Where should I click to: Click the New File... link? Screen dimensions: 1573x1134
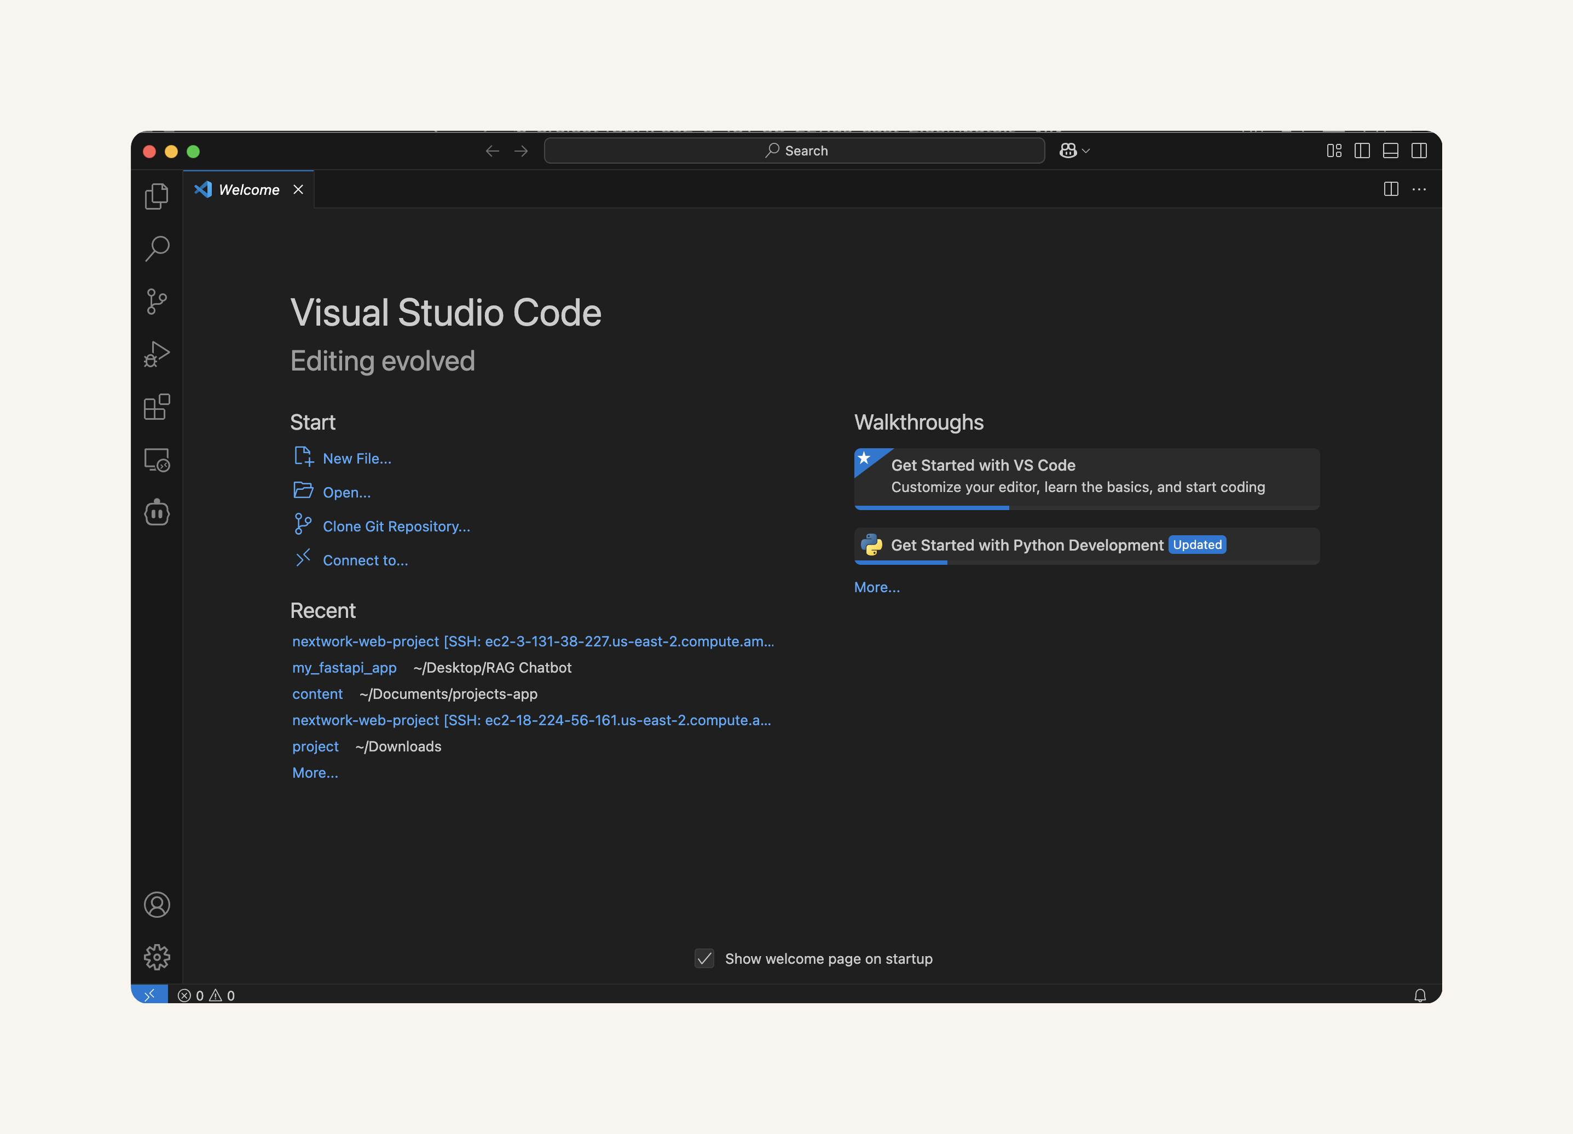coord(356,459)
